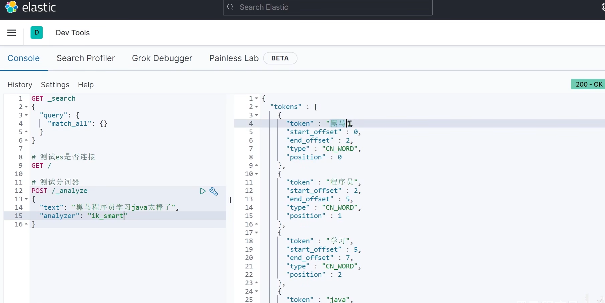Click "type" : "CN_WORD" on response line 14
Viewport: 605px width, 303px height.
323,208
